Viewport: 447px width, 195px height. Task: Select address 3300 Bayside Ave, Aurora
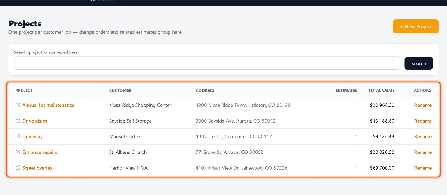pos(236,121)
